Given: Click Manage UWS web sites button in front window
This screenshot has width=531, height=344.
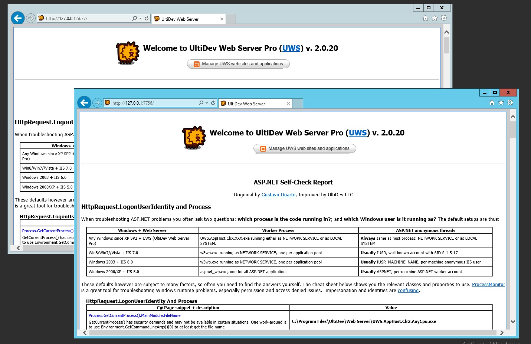Looking at the screenshot, I should click(305, 148).
